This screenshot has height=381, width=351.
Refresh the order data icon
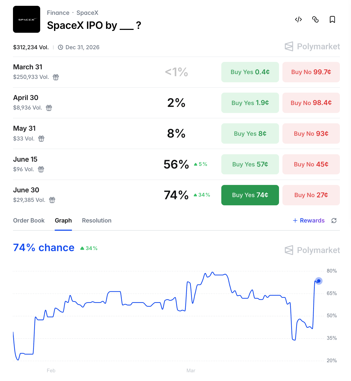coord(334,221)
